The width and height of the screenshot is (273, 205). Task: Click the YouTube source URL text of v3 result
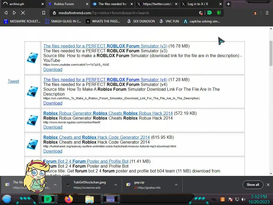tap(76, 65)
